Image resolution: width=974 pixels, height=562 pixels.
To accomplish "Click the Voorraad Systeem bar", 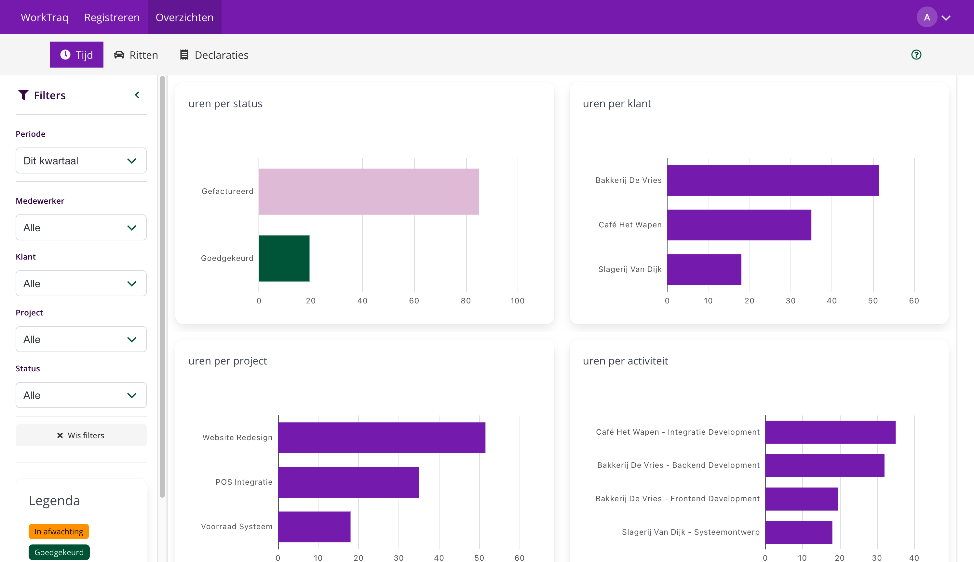I will click(315, 527).
